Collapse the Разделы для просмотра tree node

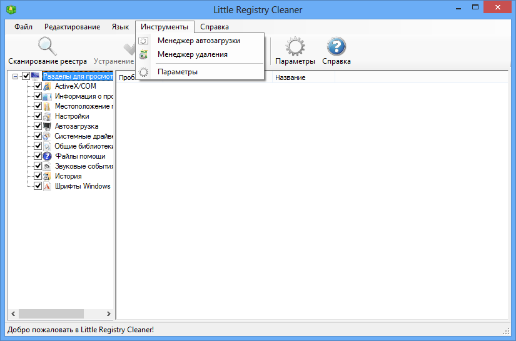point(15,77)
